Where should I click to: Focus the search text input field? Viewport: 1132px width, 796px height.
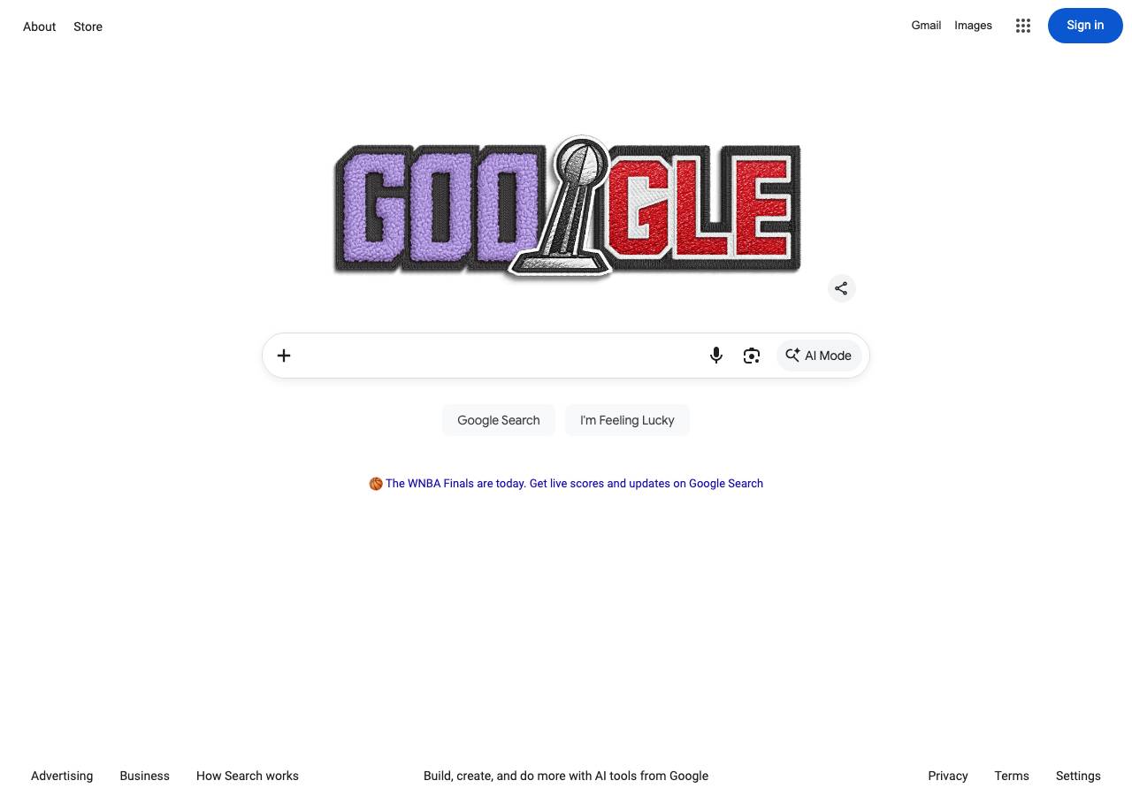tap(500, 356)
